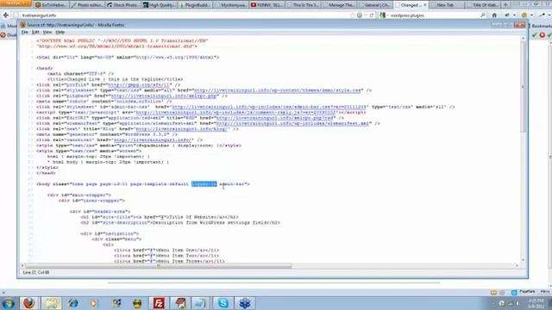The image size is (552, 310).
Task: Open the wlwmanifest.xml link
Action: click(x=293, y=123)
